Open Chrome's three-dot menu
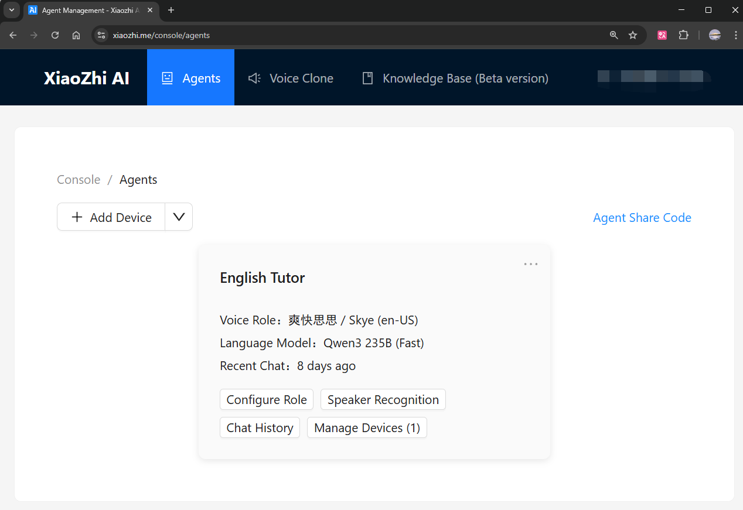This screenshot has height=510, width=743. click(x=735, y=35)
